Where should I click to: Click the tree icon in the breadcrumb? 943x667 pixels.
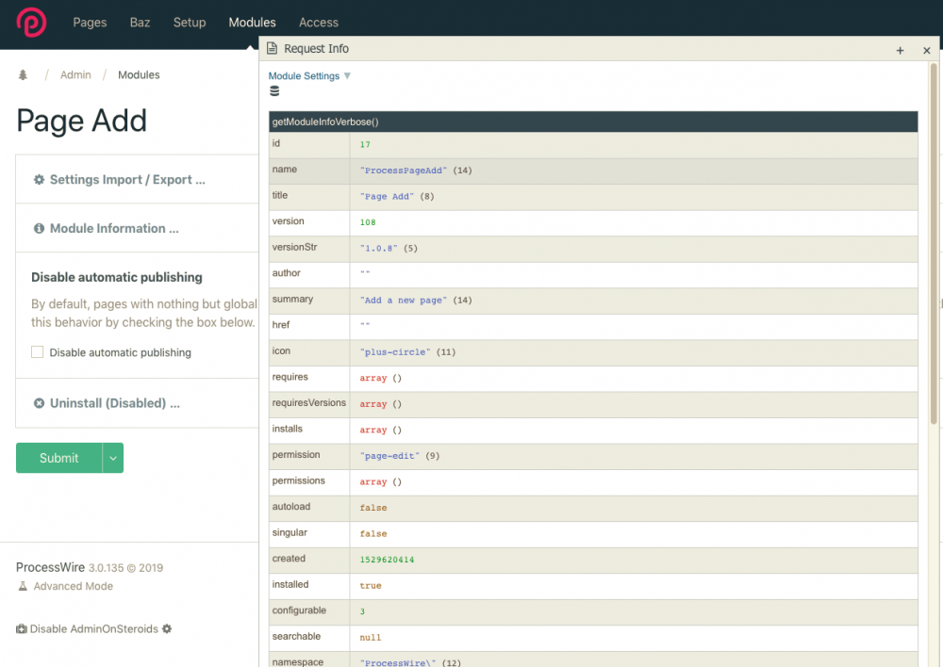coord(24,75)
